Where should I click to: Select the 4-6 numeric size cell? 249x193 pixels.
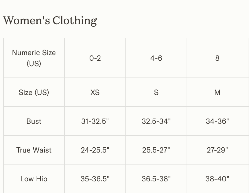(x=156, y=58)
